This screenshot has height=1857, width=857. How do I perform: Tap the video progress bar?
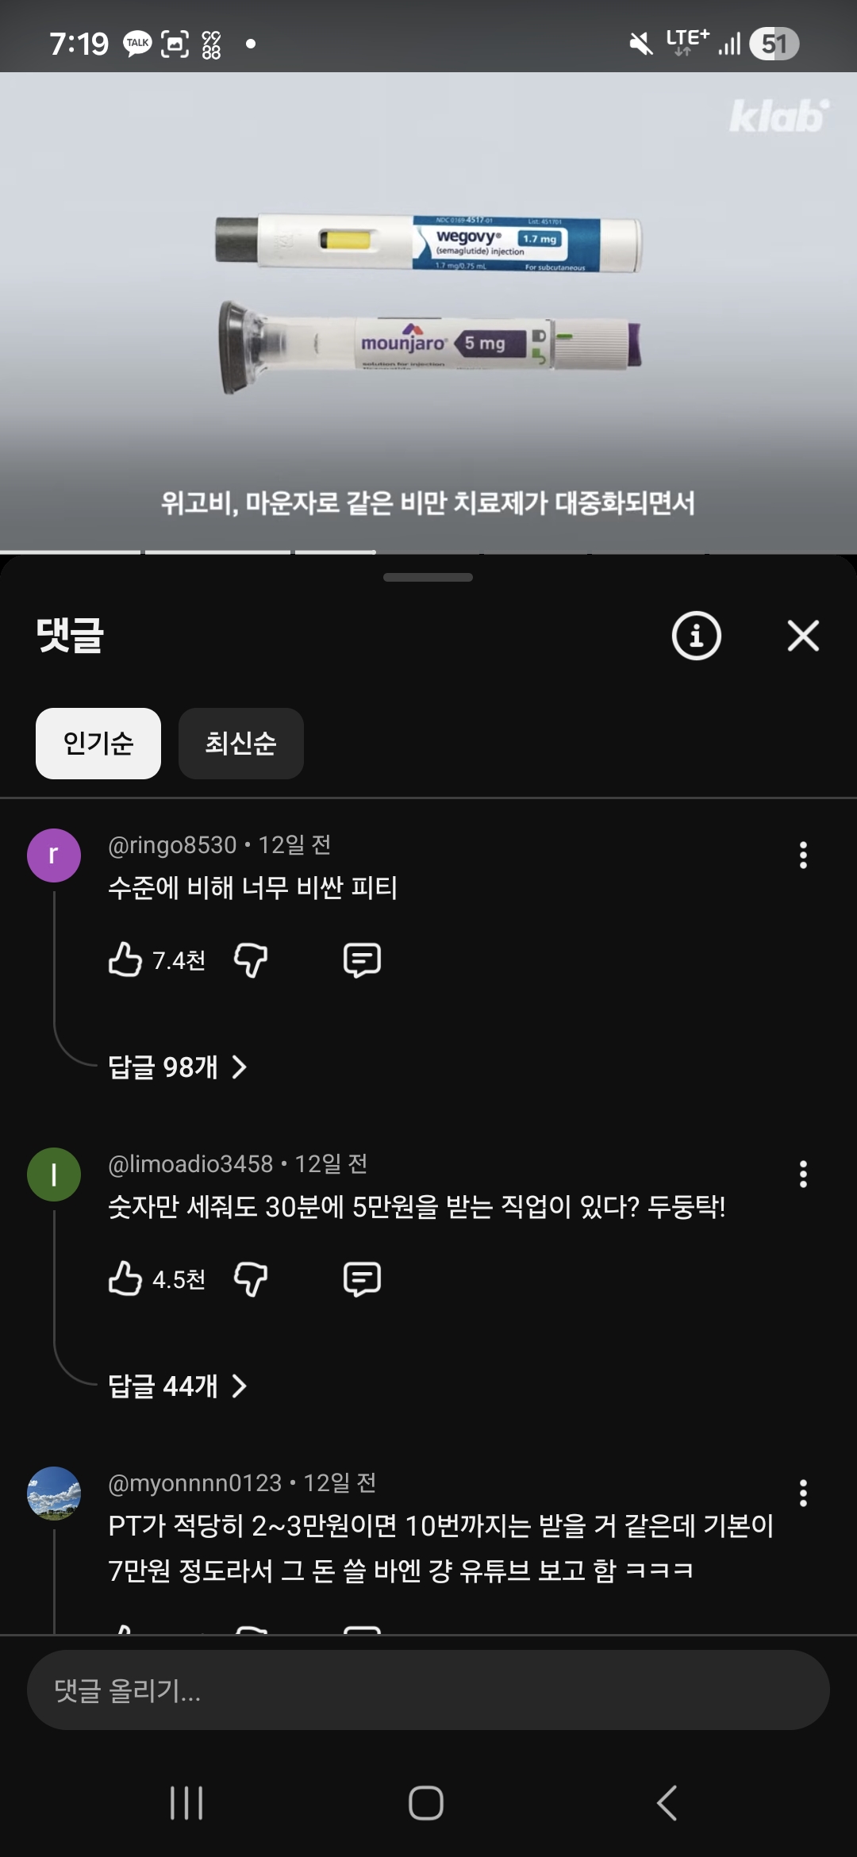point(428,552)
